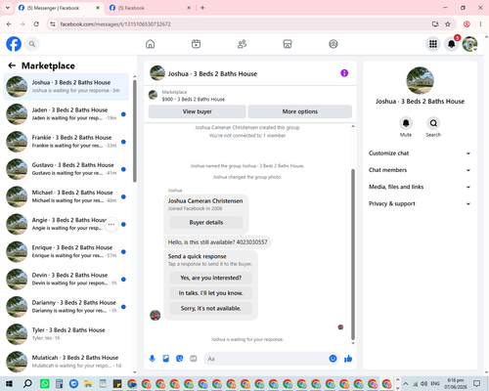This screenshot has height=391, width=489.
Task: Open Calculator from the taskbar
Action: 59,383
